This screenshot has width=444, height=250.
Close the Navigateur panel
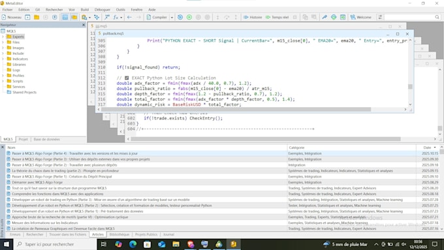(x=84, y=25)
